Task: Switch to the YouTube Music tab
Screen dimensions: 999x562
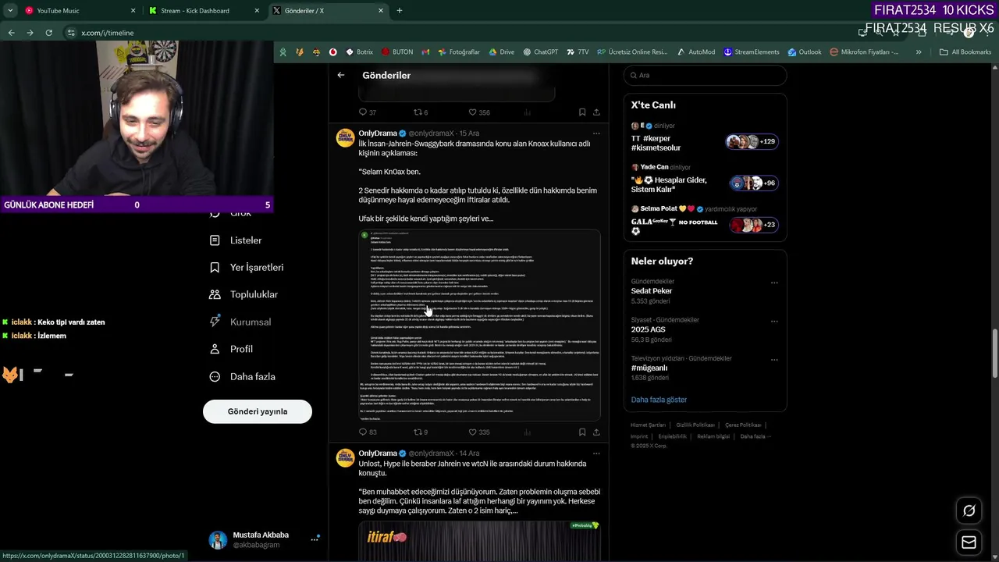Action: click(x=70, y=11)
